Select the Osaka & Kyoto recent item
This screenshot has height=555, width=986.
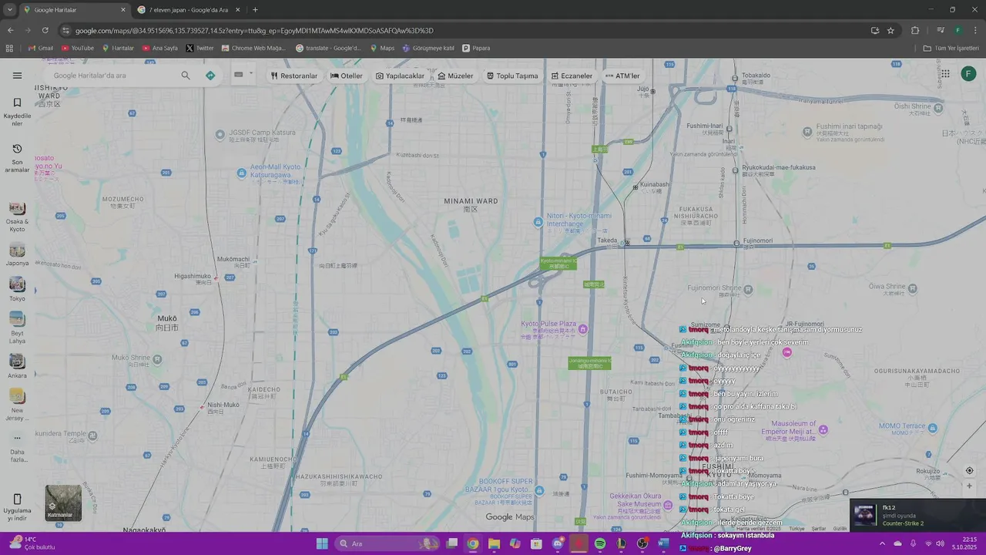[17, 217]
